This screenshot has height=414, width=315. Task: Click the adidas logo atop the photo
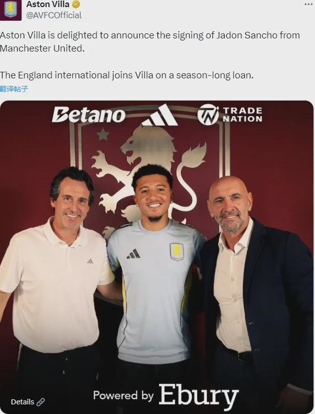coord(160,116)
